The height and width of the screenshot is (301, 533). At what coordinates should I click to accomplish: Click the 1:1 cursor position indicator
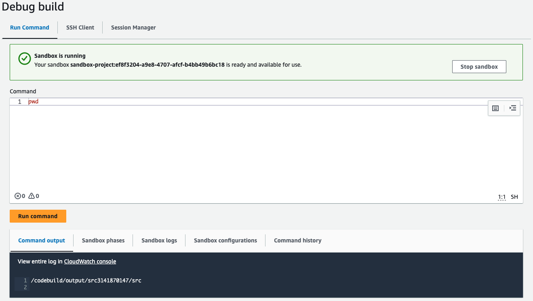coord(501,197)
